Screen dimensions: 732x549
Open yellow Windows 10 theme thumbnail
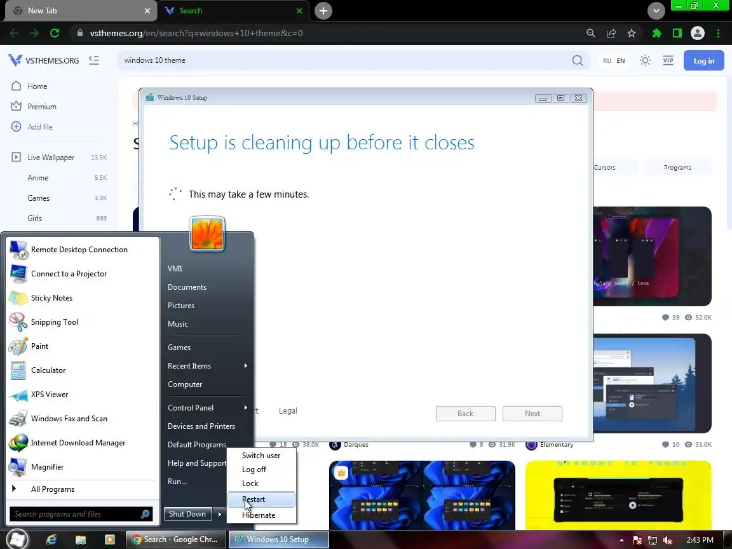pyautogui.click(x=618, y=496)
